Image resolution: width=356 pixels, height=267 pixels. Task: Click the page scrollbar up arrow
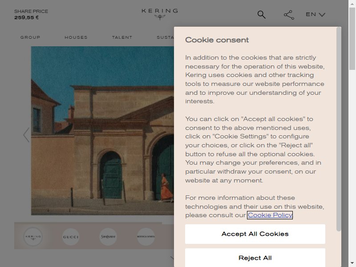click(x=352, y=4)
